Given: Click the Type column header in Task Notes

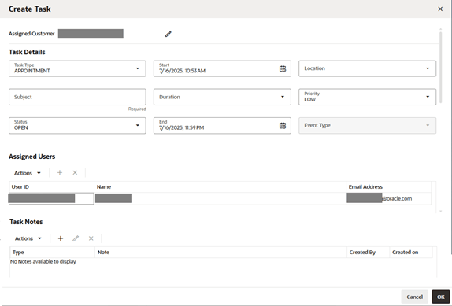Looking at the screenshot, I should click(x=52, y=253).
